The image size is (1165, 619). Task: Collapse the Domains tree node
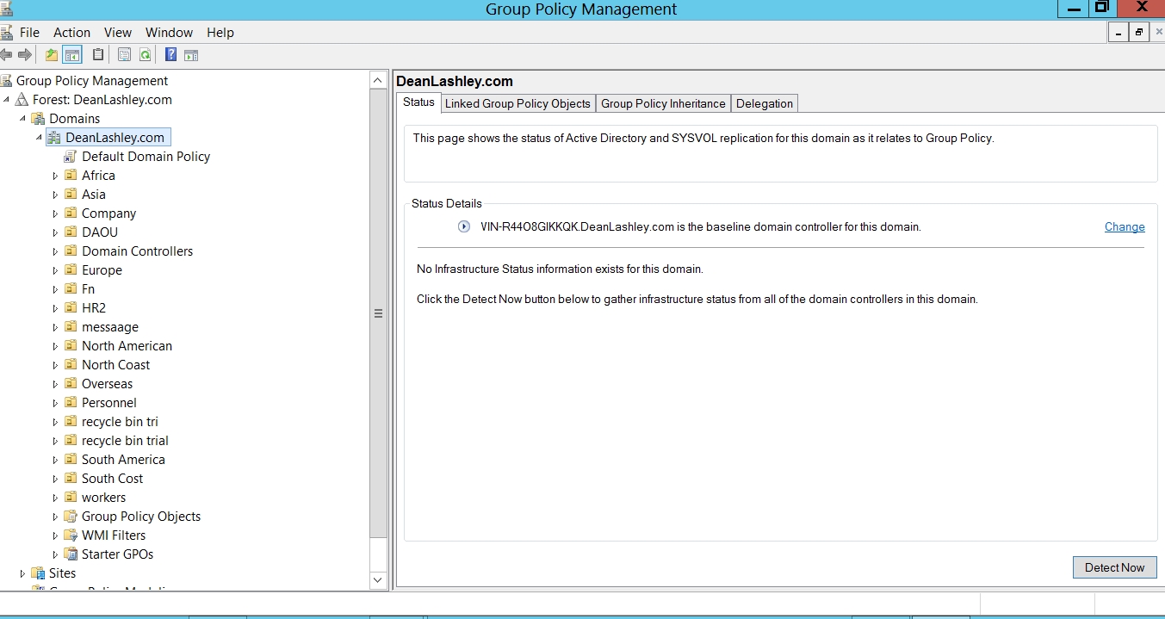[x=23, y=119]
